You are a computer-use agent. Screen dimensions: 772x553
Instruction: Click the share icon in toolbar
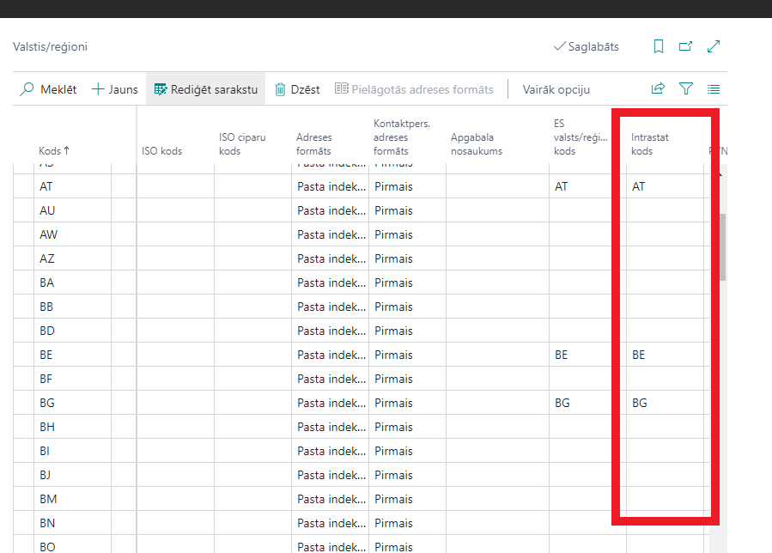click(659, 89)
